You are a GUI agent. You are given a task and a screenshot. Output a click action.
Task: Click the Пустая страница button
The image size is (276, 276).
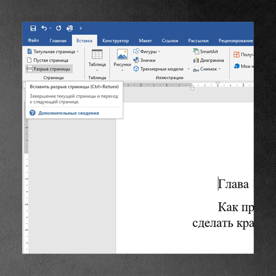pos(47,60)
